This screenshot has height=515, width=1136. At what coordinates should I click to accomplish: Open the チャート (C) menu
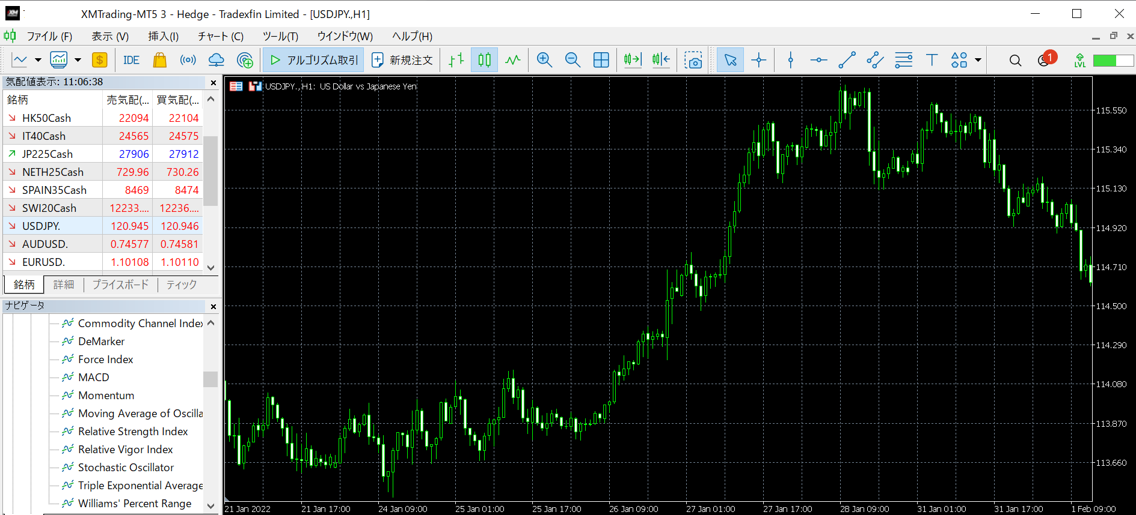coord(221,36)
